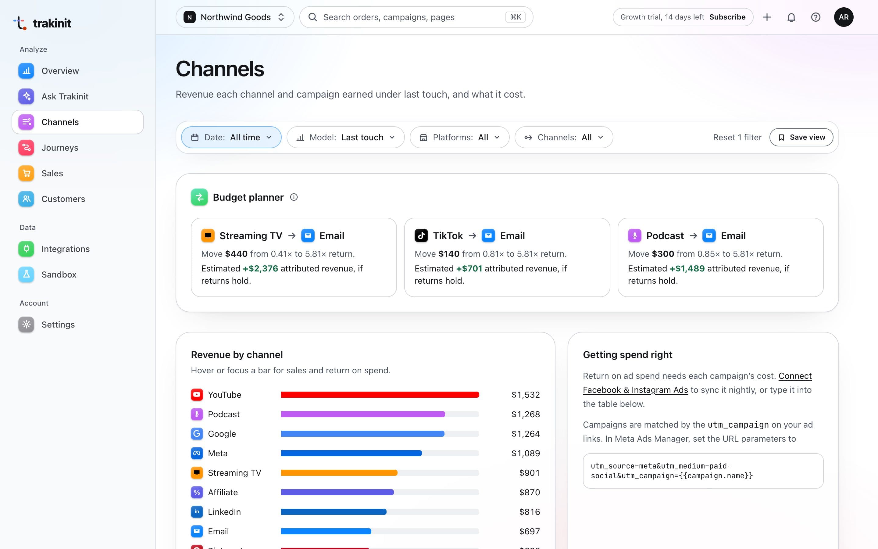The width and height of the screenshot is (878, 549).
Task: Open notifications bell
Action: click(791, 17)
